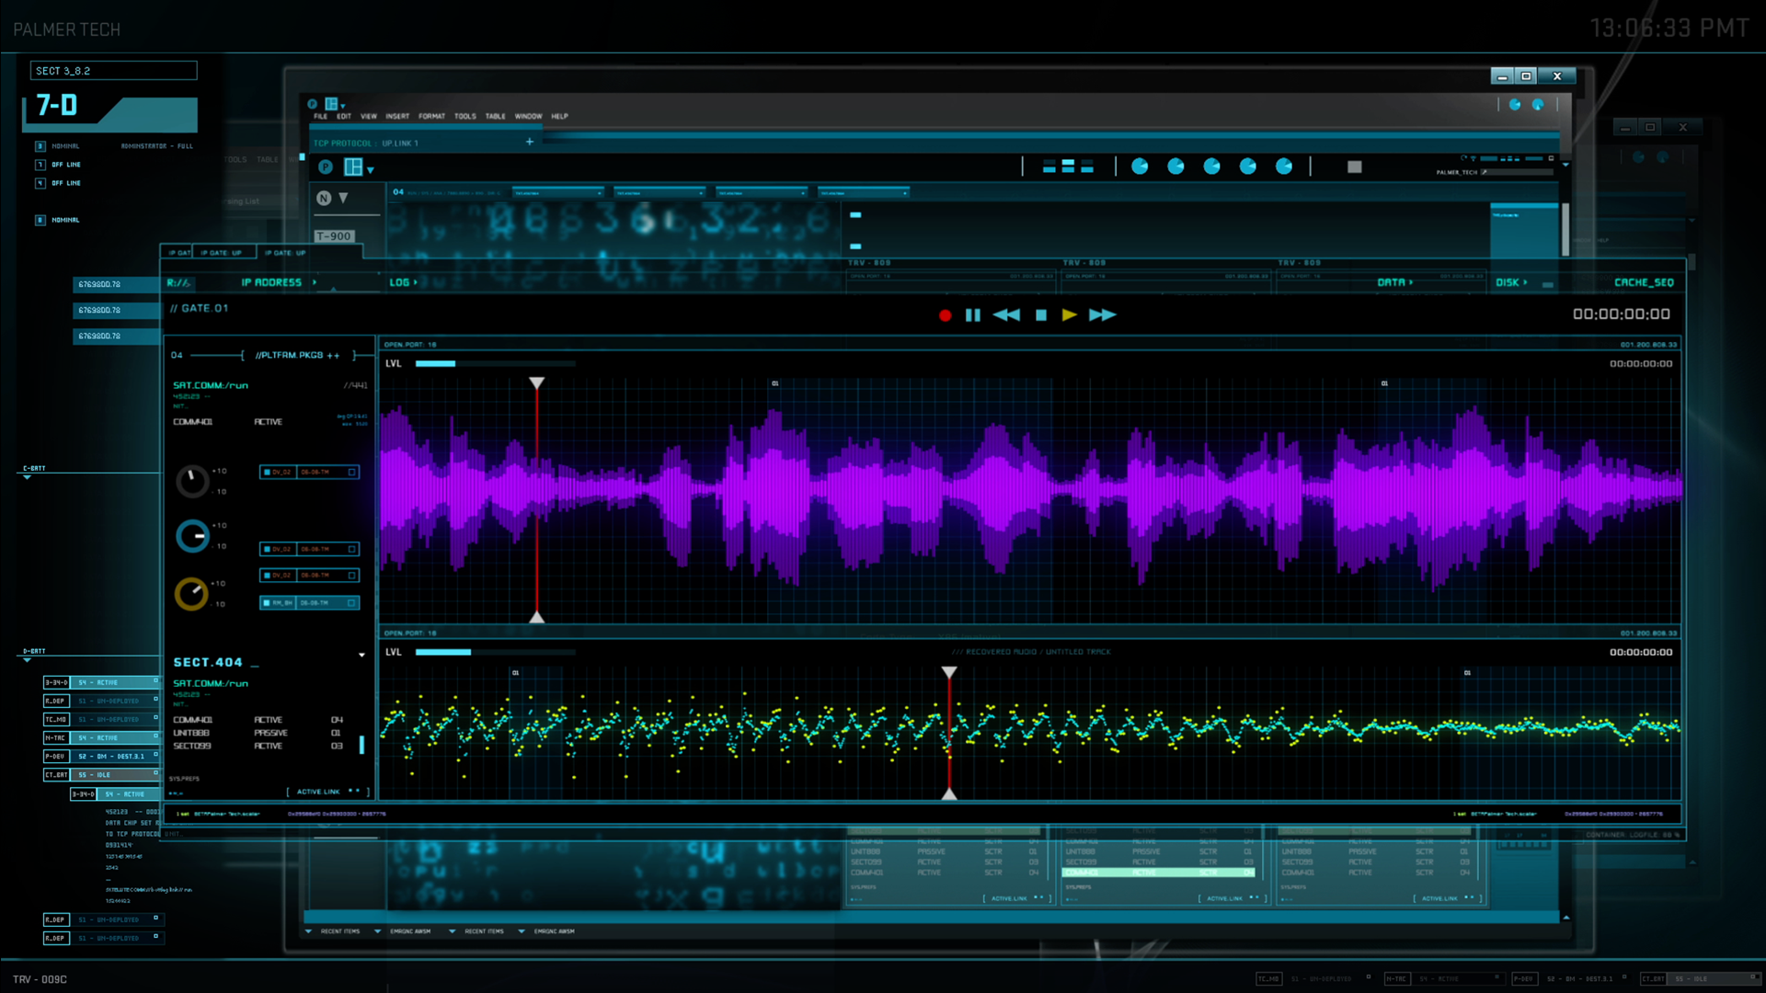The width and height of the screenshot is (1766, 993).
Task: Open the HELP menu
Action: coord(559,117)
